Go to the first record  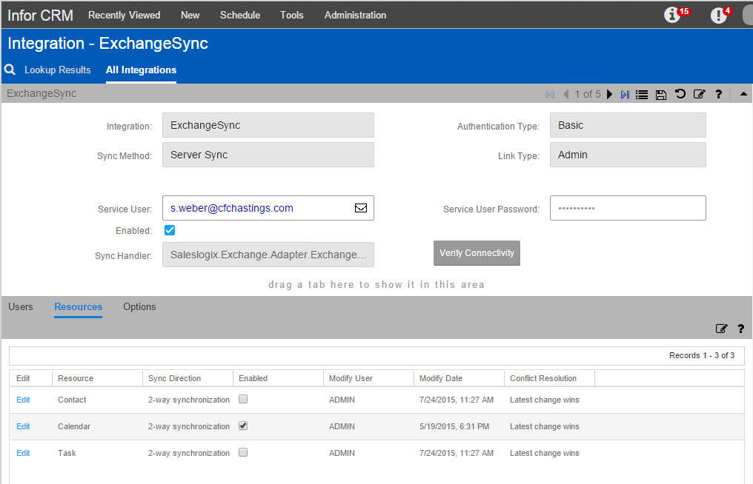point(551,95)
